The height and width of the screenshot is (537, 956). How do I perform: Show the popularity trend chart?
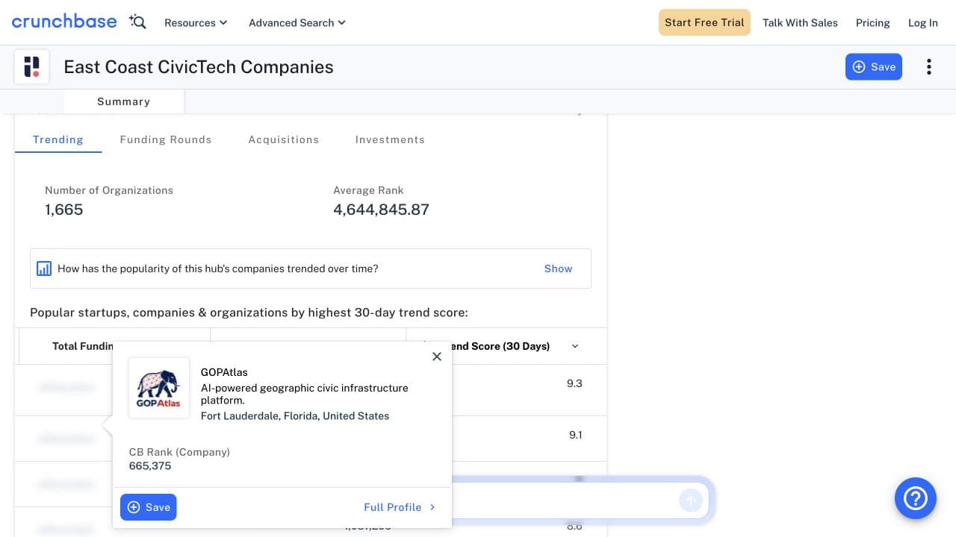click(558, 268)
